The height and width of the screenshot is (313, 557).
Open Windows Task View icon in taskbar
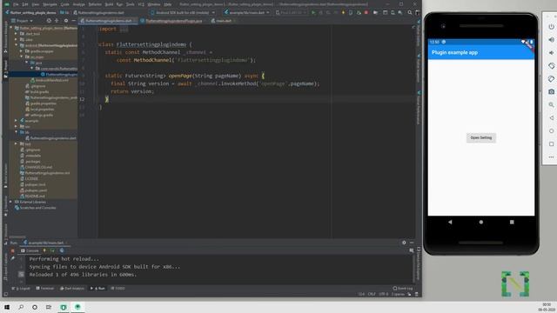tap(49, 307)
